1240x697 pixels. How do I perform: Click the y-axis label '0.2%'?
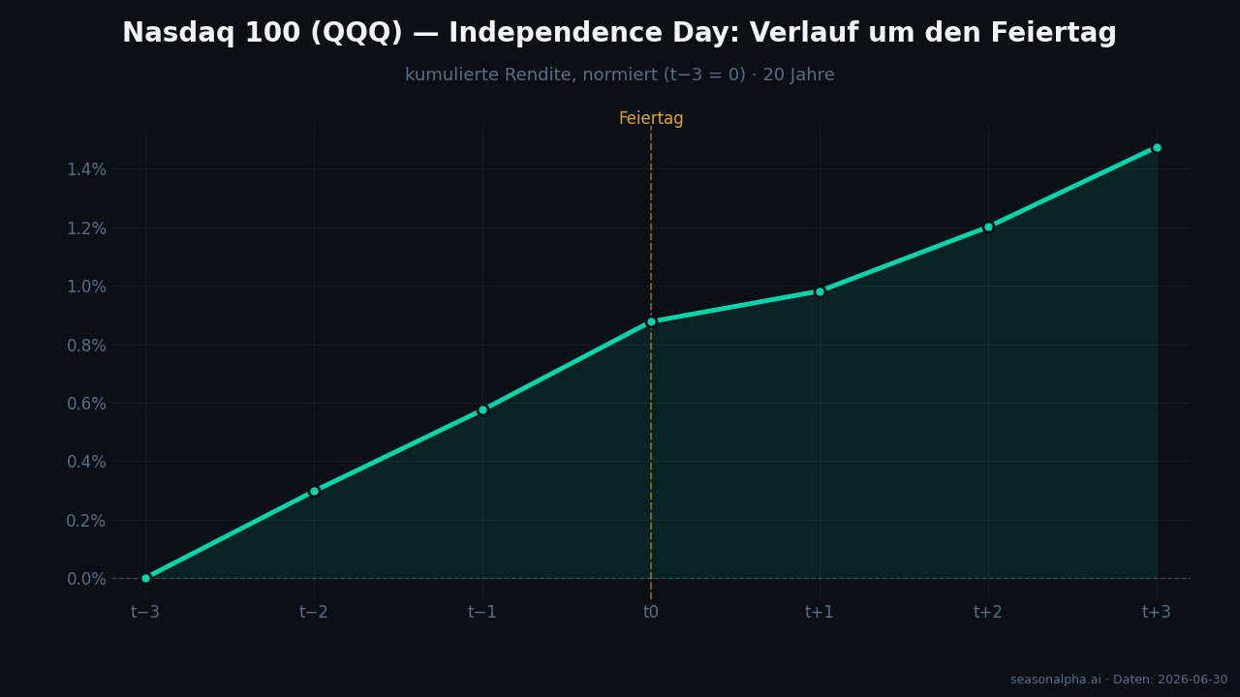pyautogui.click(x=86, y=520)
